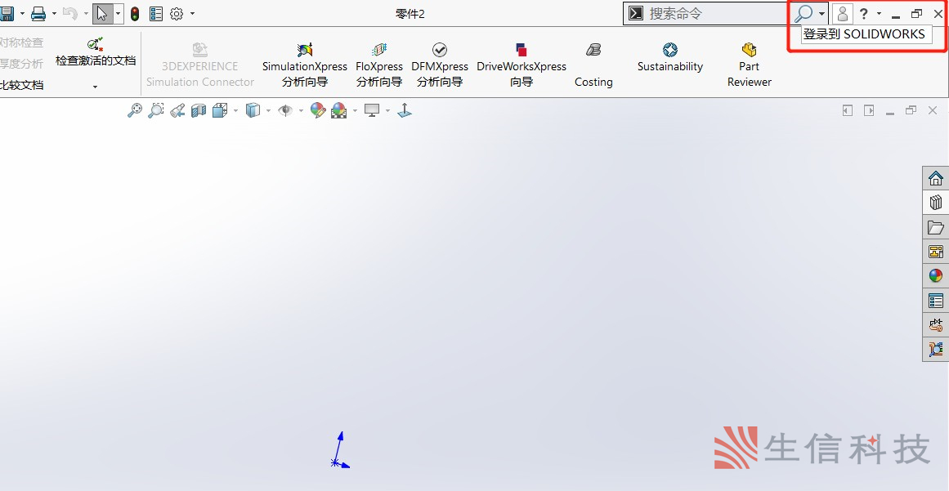949x491 pixels.
Task: Click the Print icon
Action: pyautogui.click(x=38, y=13)
